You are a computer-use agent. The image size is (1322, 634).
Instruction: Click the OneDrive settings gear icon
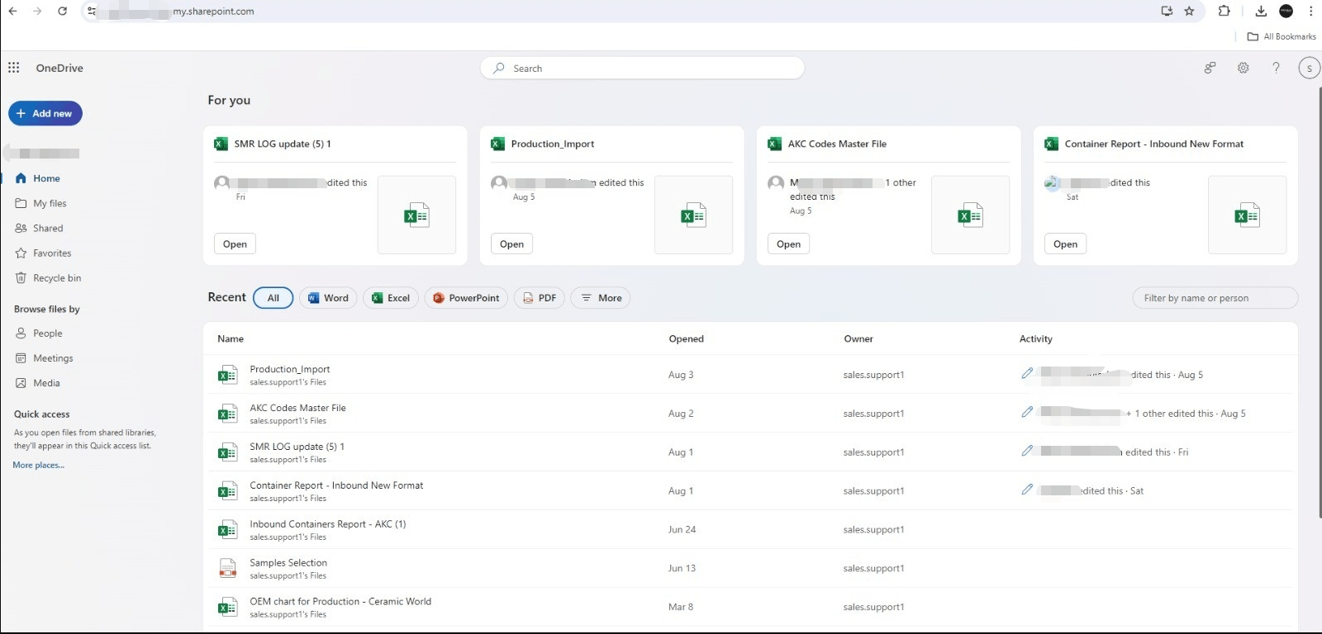tap(1243, 68)
